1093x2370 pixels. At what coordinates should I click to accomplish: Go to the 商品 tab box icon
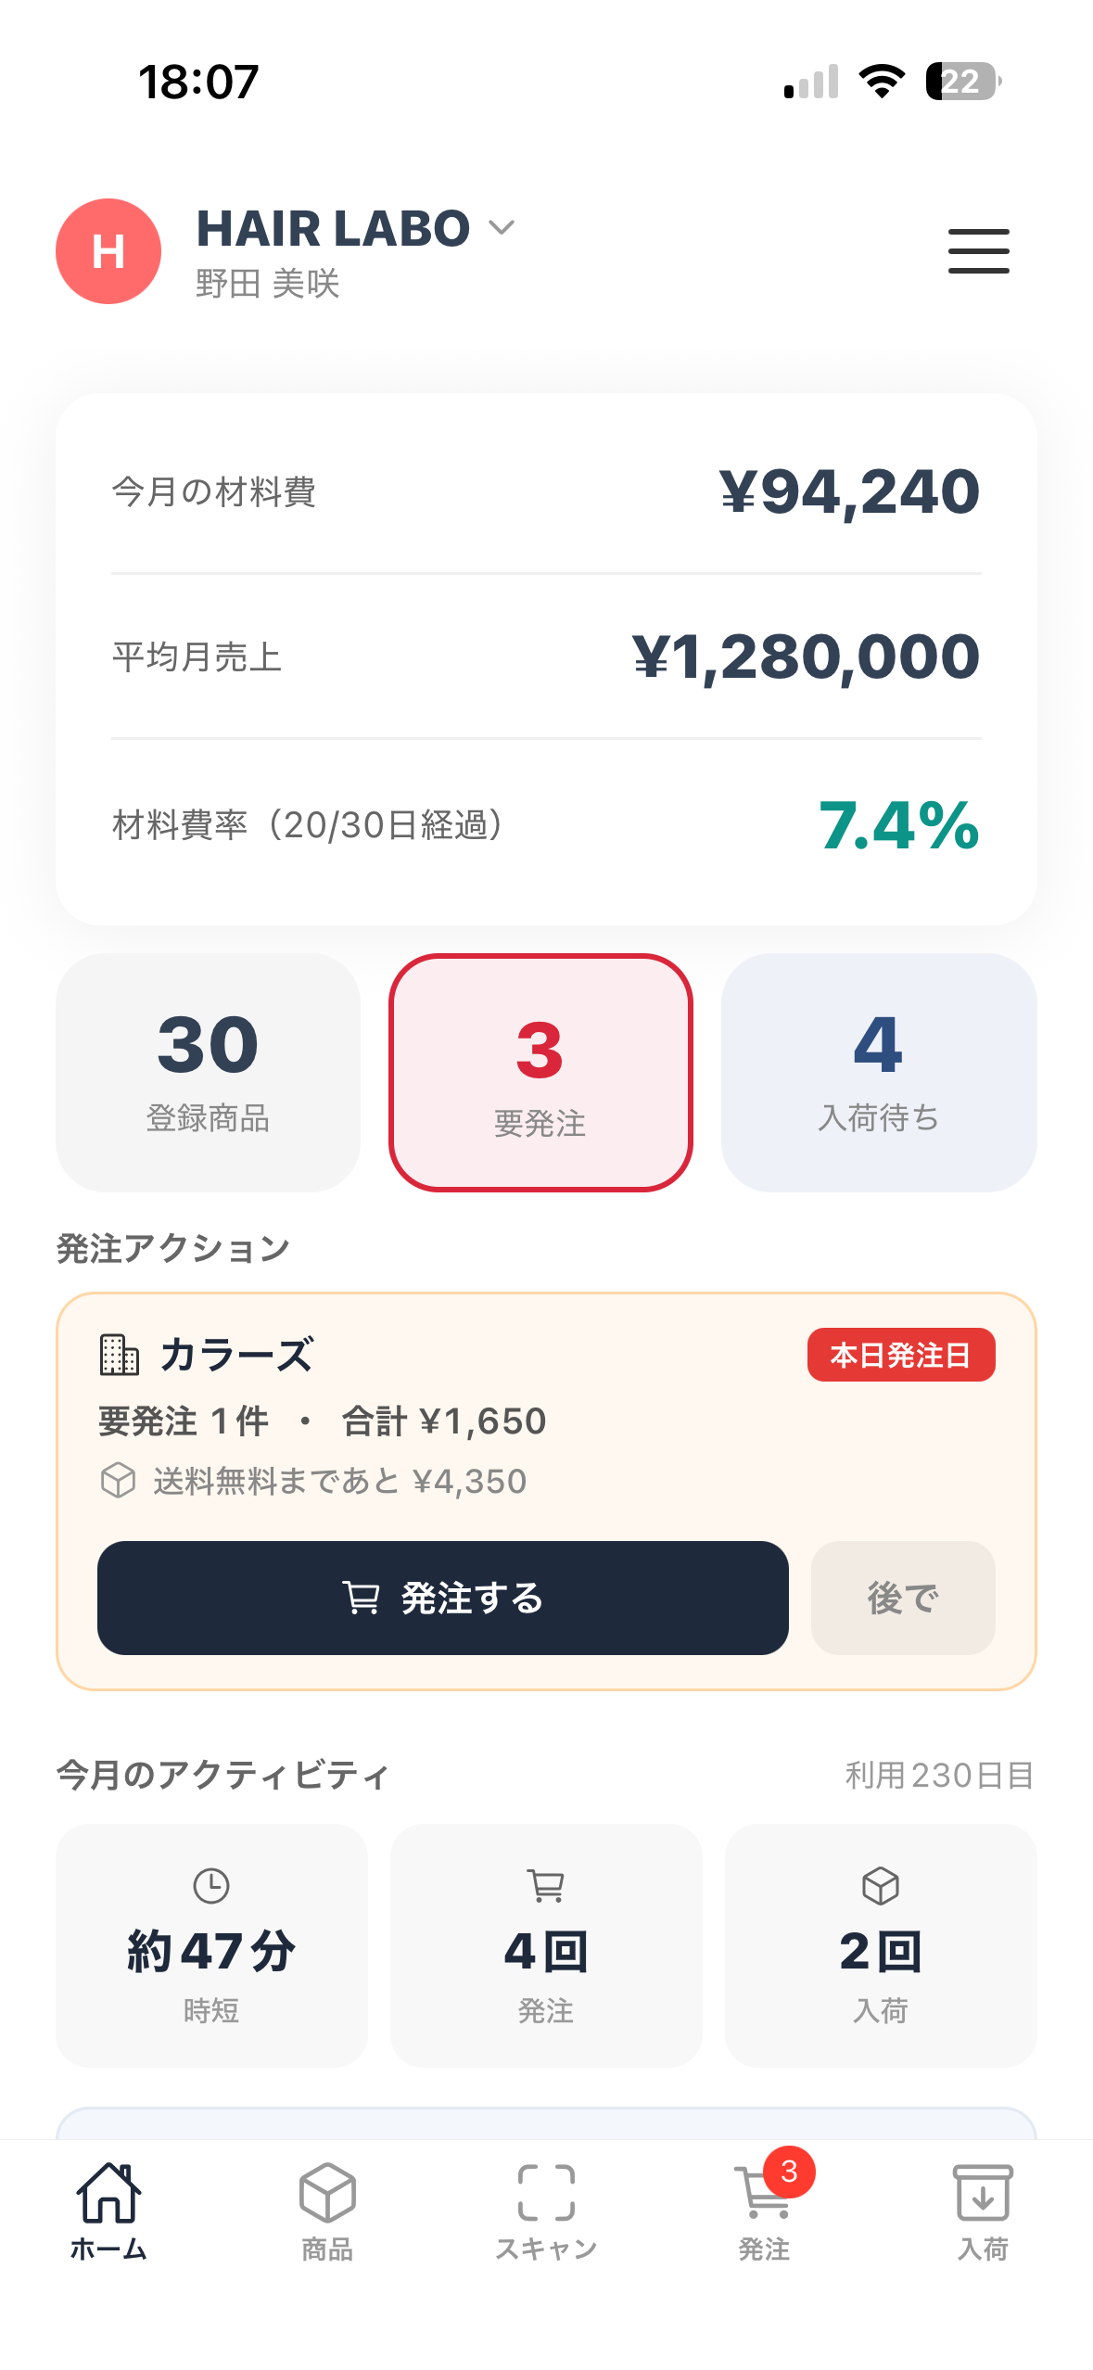click(x=327, y=2193)
